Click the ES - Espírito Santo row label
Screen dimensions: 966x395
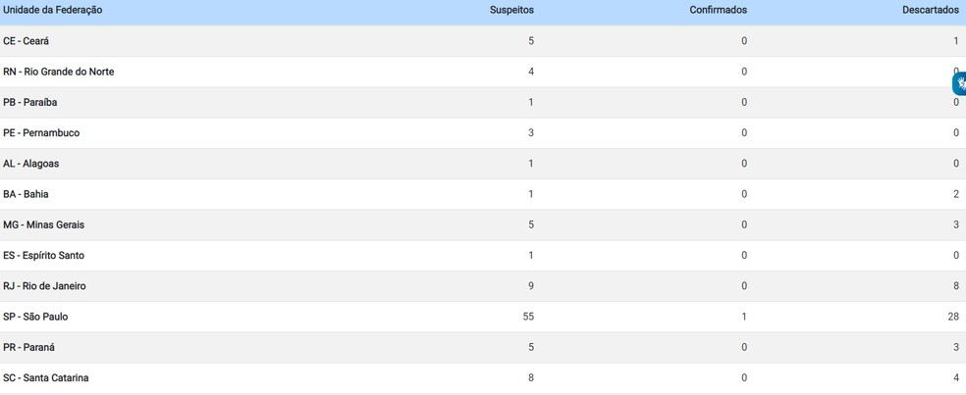click(44, 255)
